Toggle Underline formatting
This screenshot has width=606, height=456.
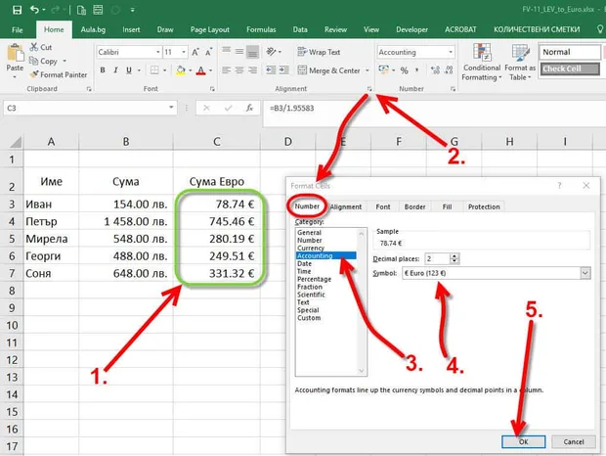[129, 70]
